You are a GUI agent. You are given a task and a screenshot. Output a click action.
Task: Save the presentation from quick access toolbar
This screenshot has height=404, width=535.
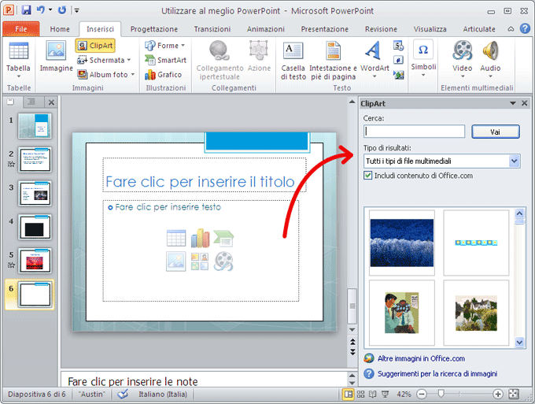(26, 10)
